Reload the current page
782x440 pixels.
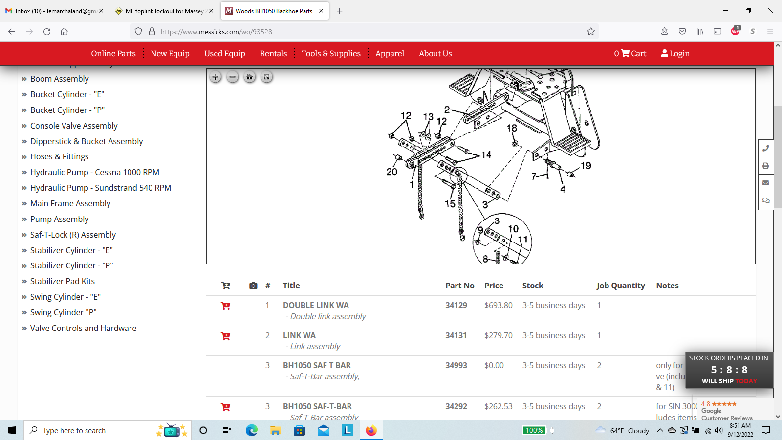pyautogui.click(x=47, y=31)
